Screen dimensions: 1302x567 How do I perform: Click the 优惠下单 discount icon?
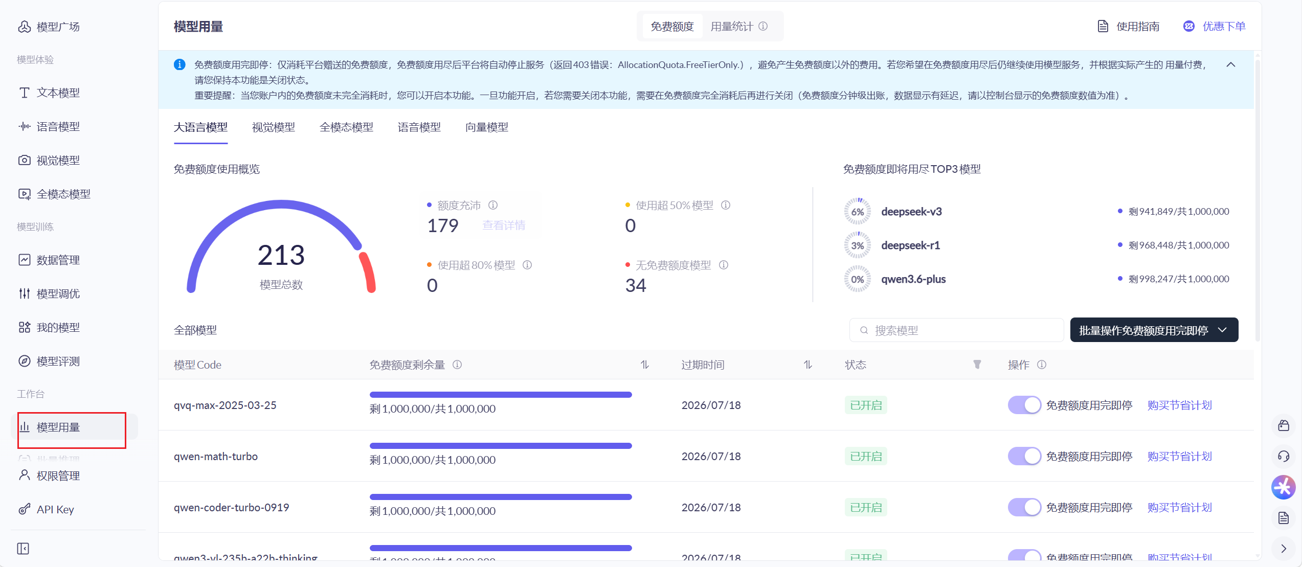tap(1189, 26)
